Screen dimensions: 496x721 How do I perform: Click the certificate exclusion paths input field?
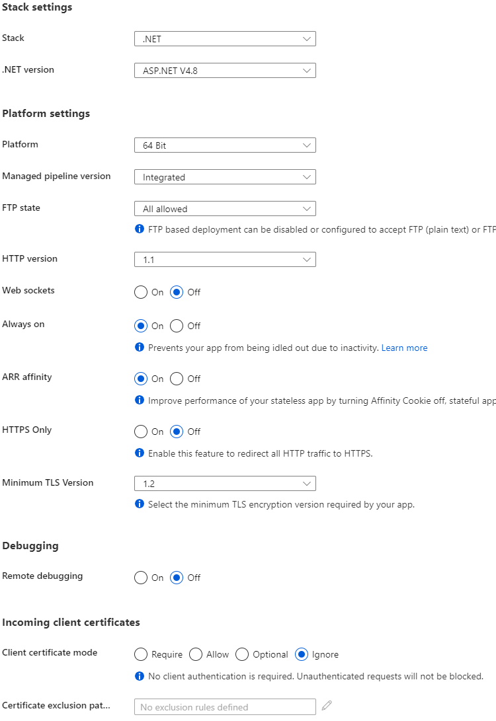point(225,706)
